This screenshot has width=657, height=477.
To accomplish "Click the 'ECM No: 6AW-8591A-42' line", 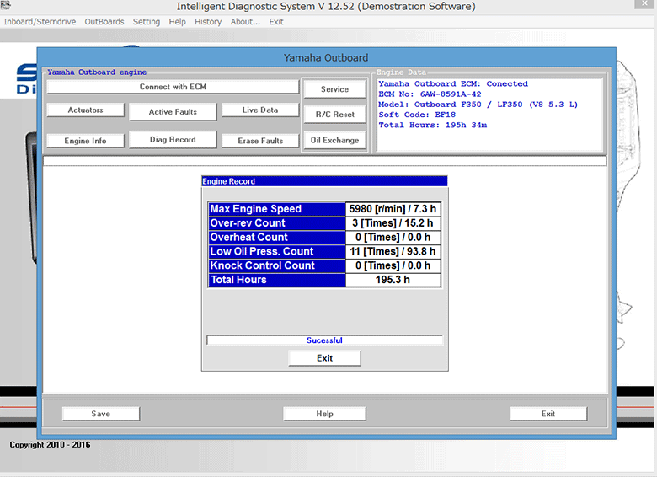I will point(430,94).
